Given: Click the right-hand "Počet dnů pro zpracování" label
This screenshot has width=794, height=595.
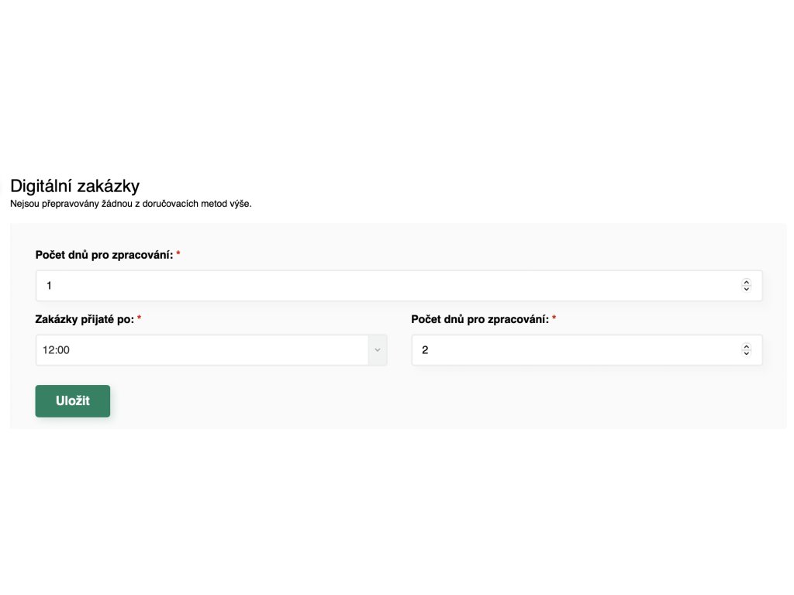Looking at the screenshot, I should (x=480, y=319).
